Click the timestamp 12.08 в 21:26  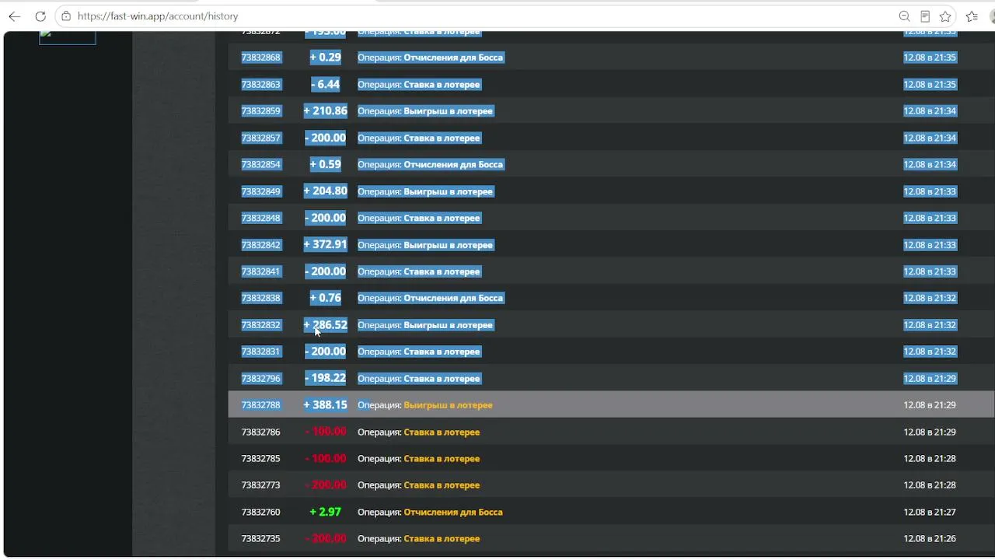pos(930,539)
